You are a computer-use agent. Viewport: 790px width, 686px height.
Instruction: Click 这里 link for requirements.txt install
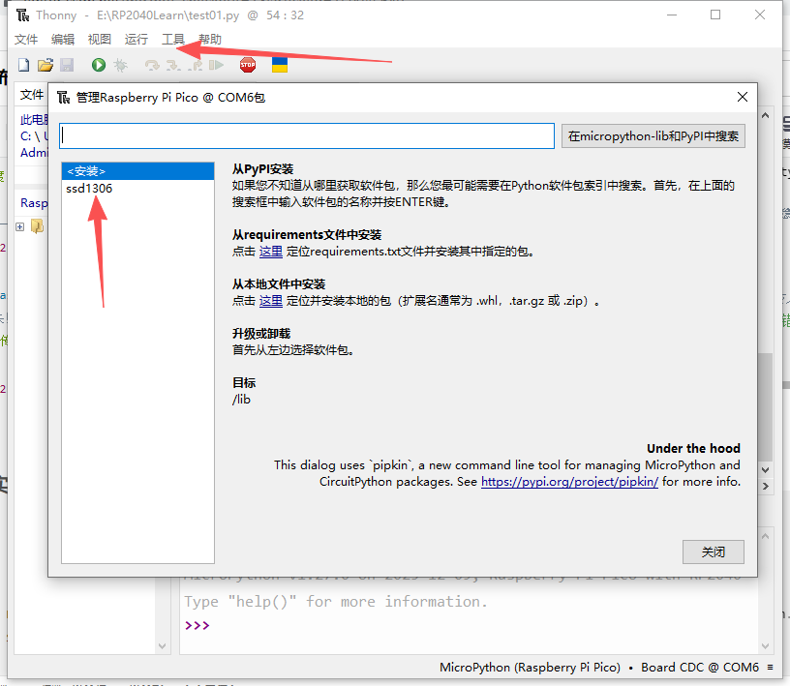[270, 252]
